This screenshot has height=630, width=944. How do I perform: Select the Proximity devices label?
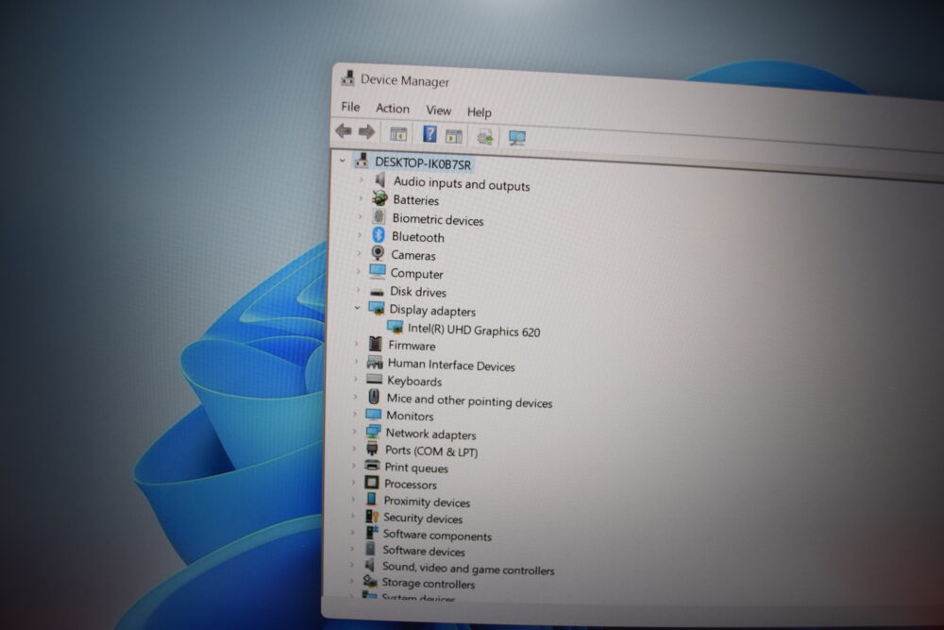[x=427, y=502]
